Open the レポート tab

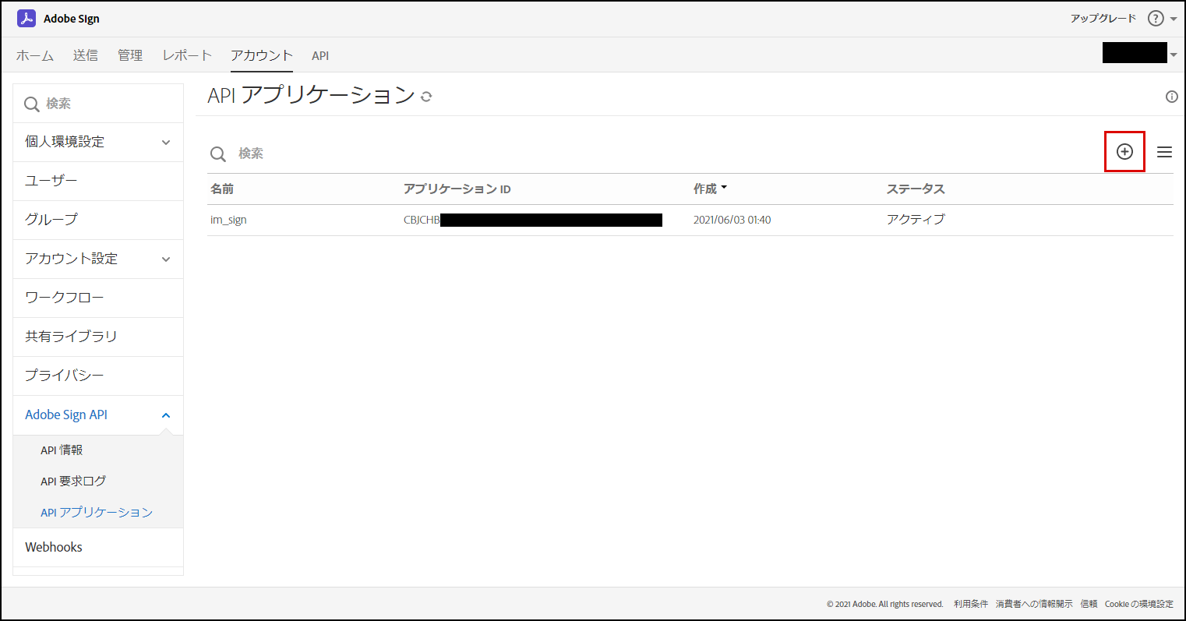(187, 55)
